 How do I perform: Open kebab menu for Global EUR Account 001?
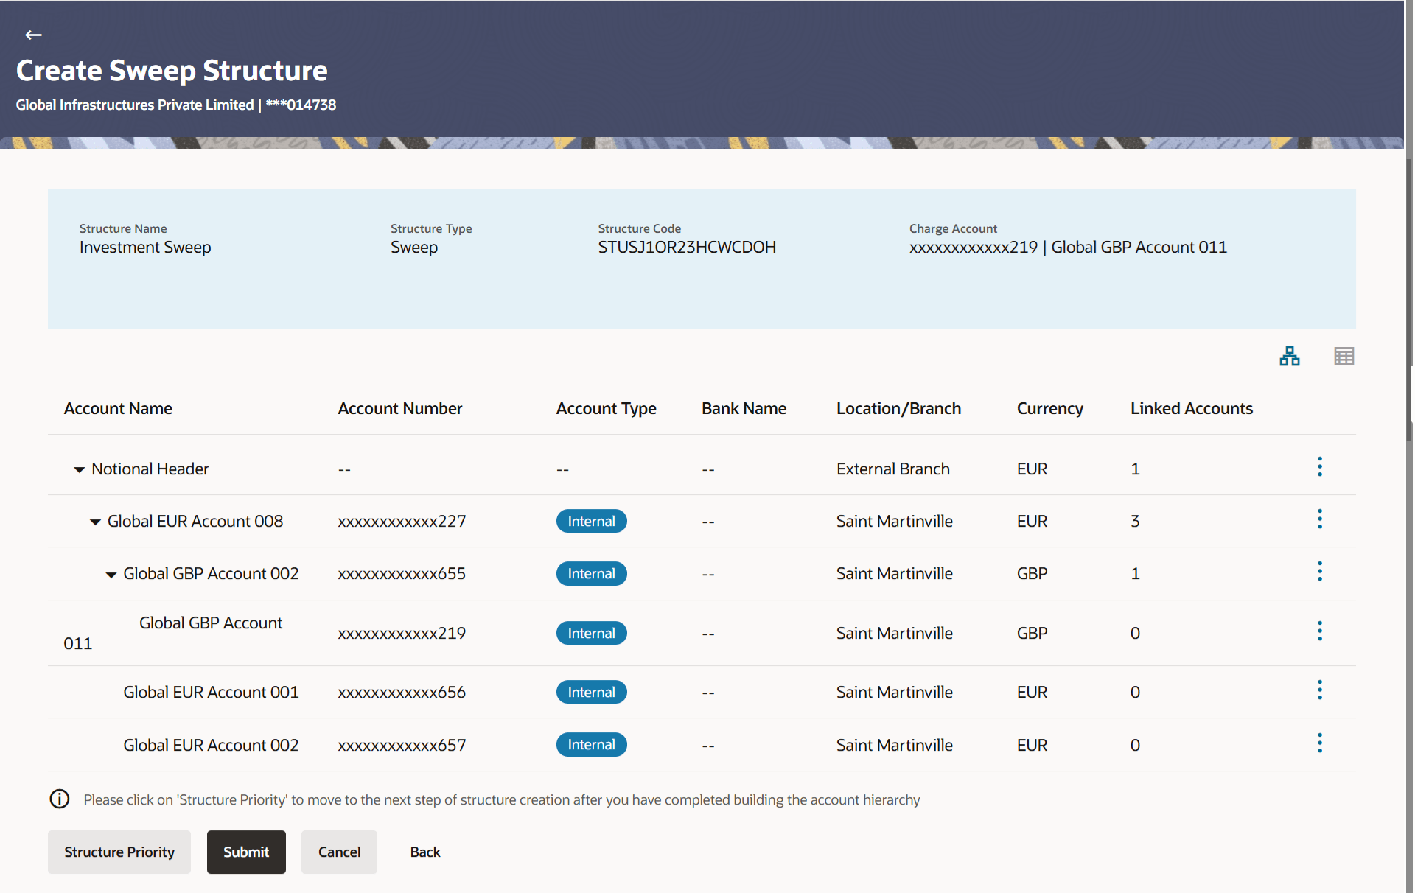pos(1319,690)
